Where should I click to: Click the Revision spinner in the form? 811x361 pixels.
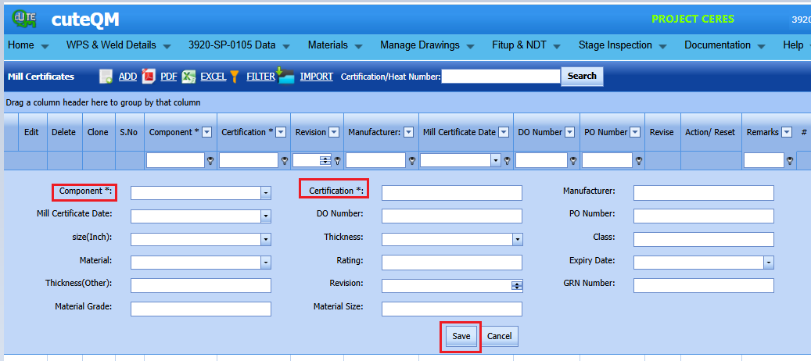[x=517, y=286]
